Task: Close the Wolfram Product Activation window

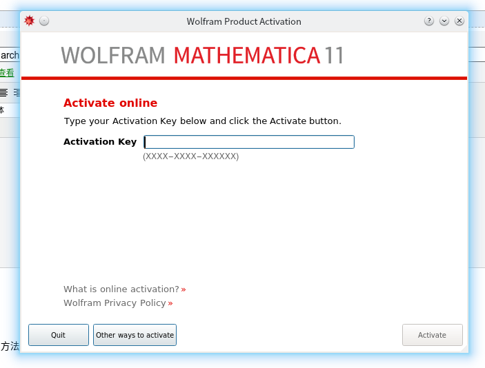Action: coord(459,21)
